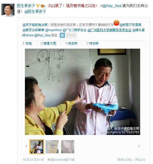Click the 安和巷 location pin icon

(62, 35)
